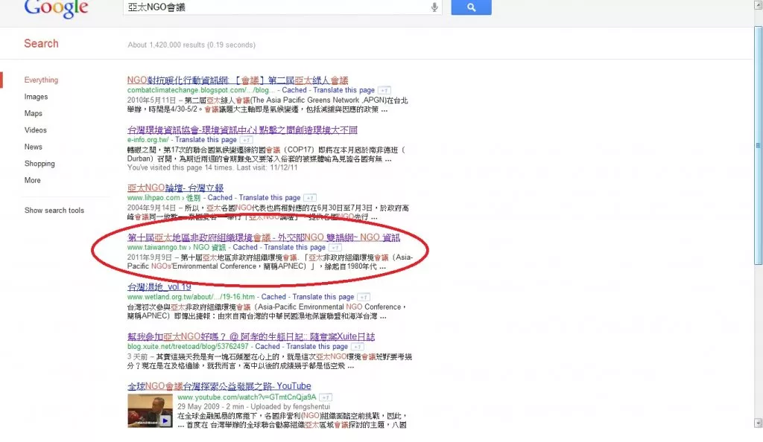Switch to News search
Image resolution: width=763 pixels, height=442 pixels.
point(33,147)
